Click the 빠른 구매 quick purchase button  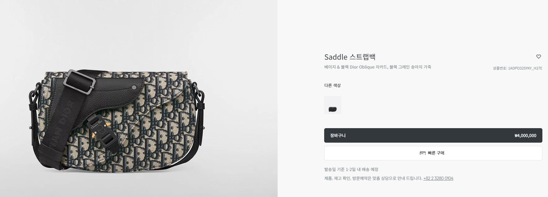tap(433, 153)
